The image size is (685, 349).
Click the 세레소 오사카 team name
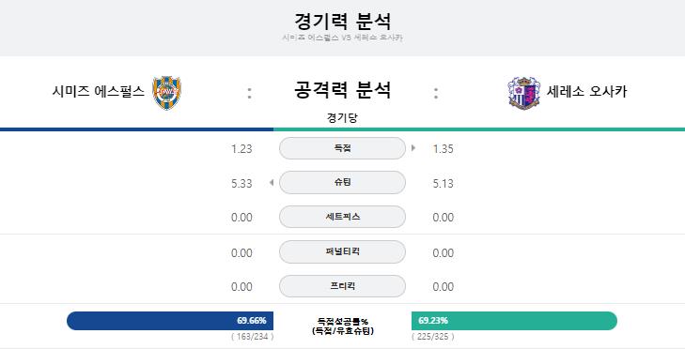click(x=586, y=91)
